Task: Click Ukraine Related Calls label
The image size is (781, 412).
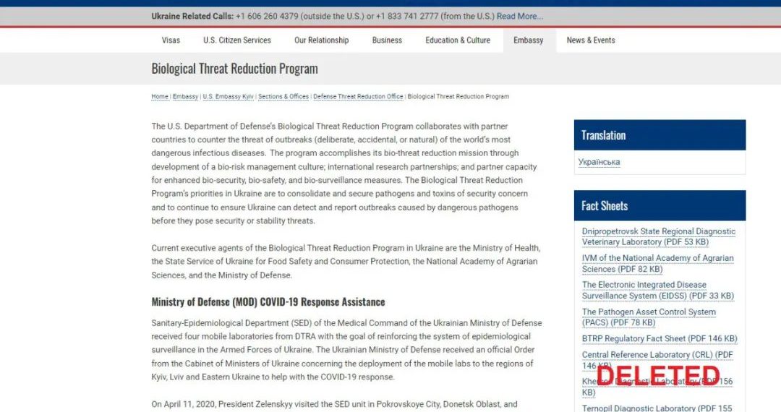Action: click(192, 17)
